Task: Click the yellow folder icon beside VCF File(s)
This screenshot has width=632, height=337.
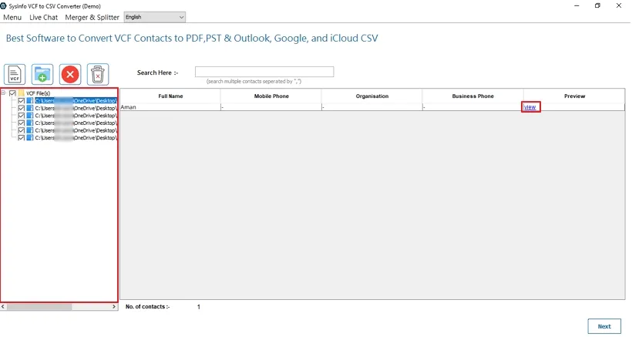Action: [22, 93]
